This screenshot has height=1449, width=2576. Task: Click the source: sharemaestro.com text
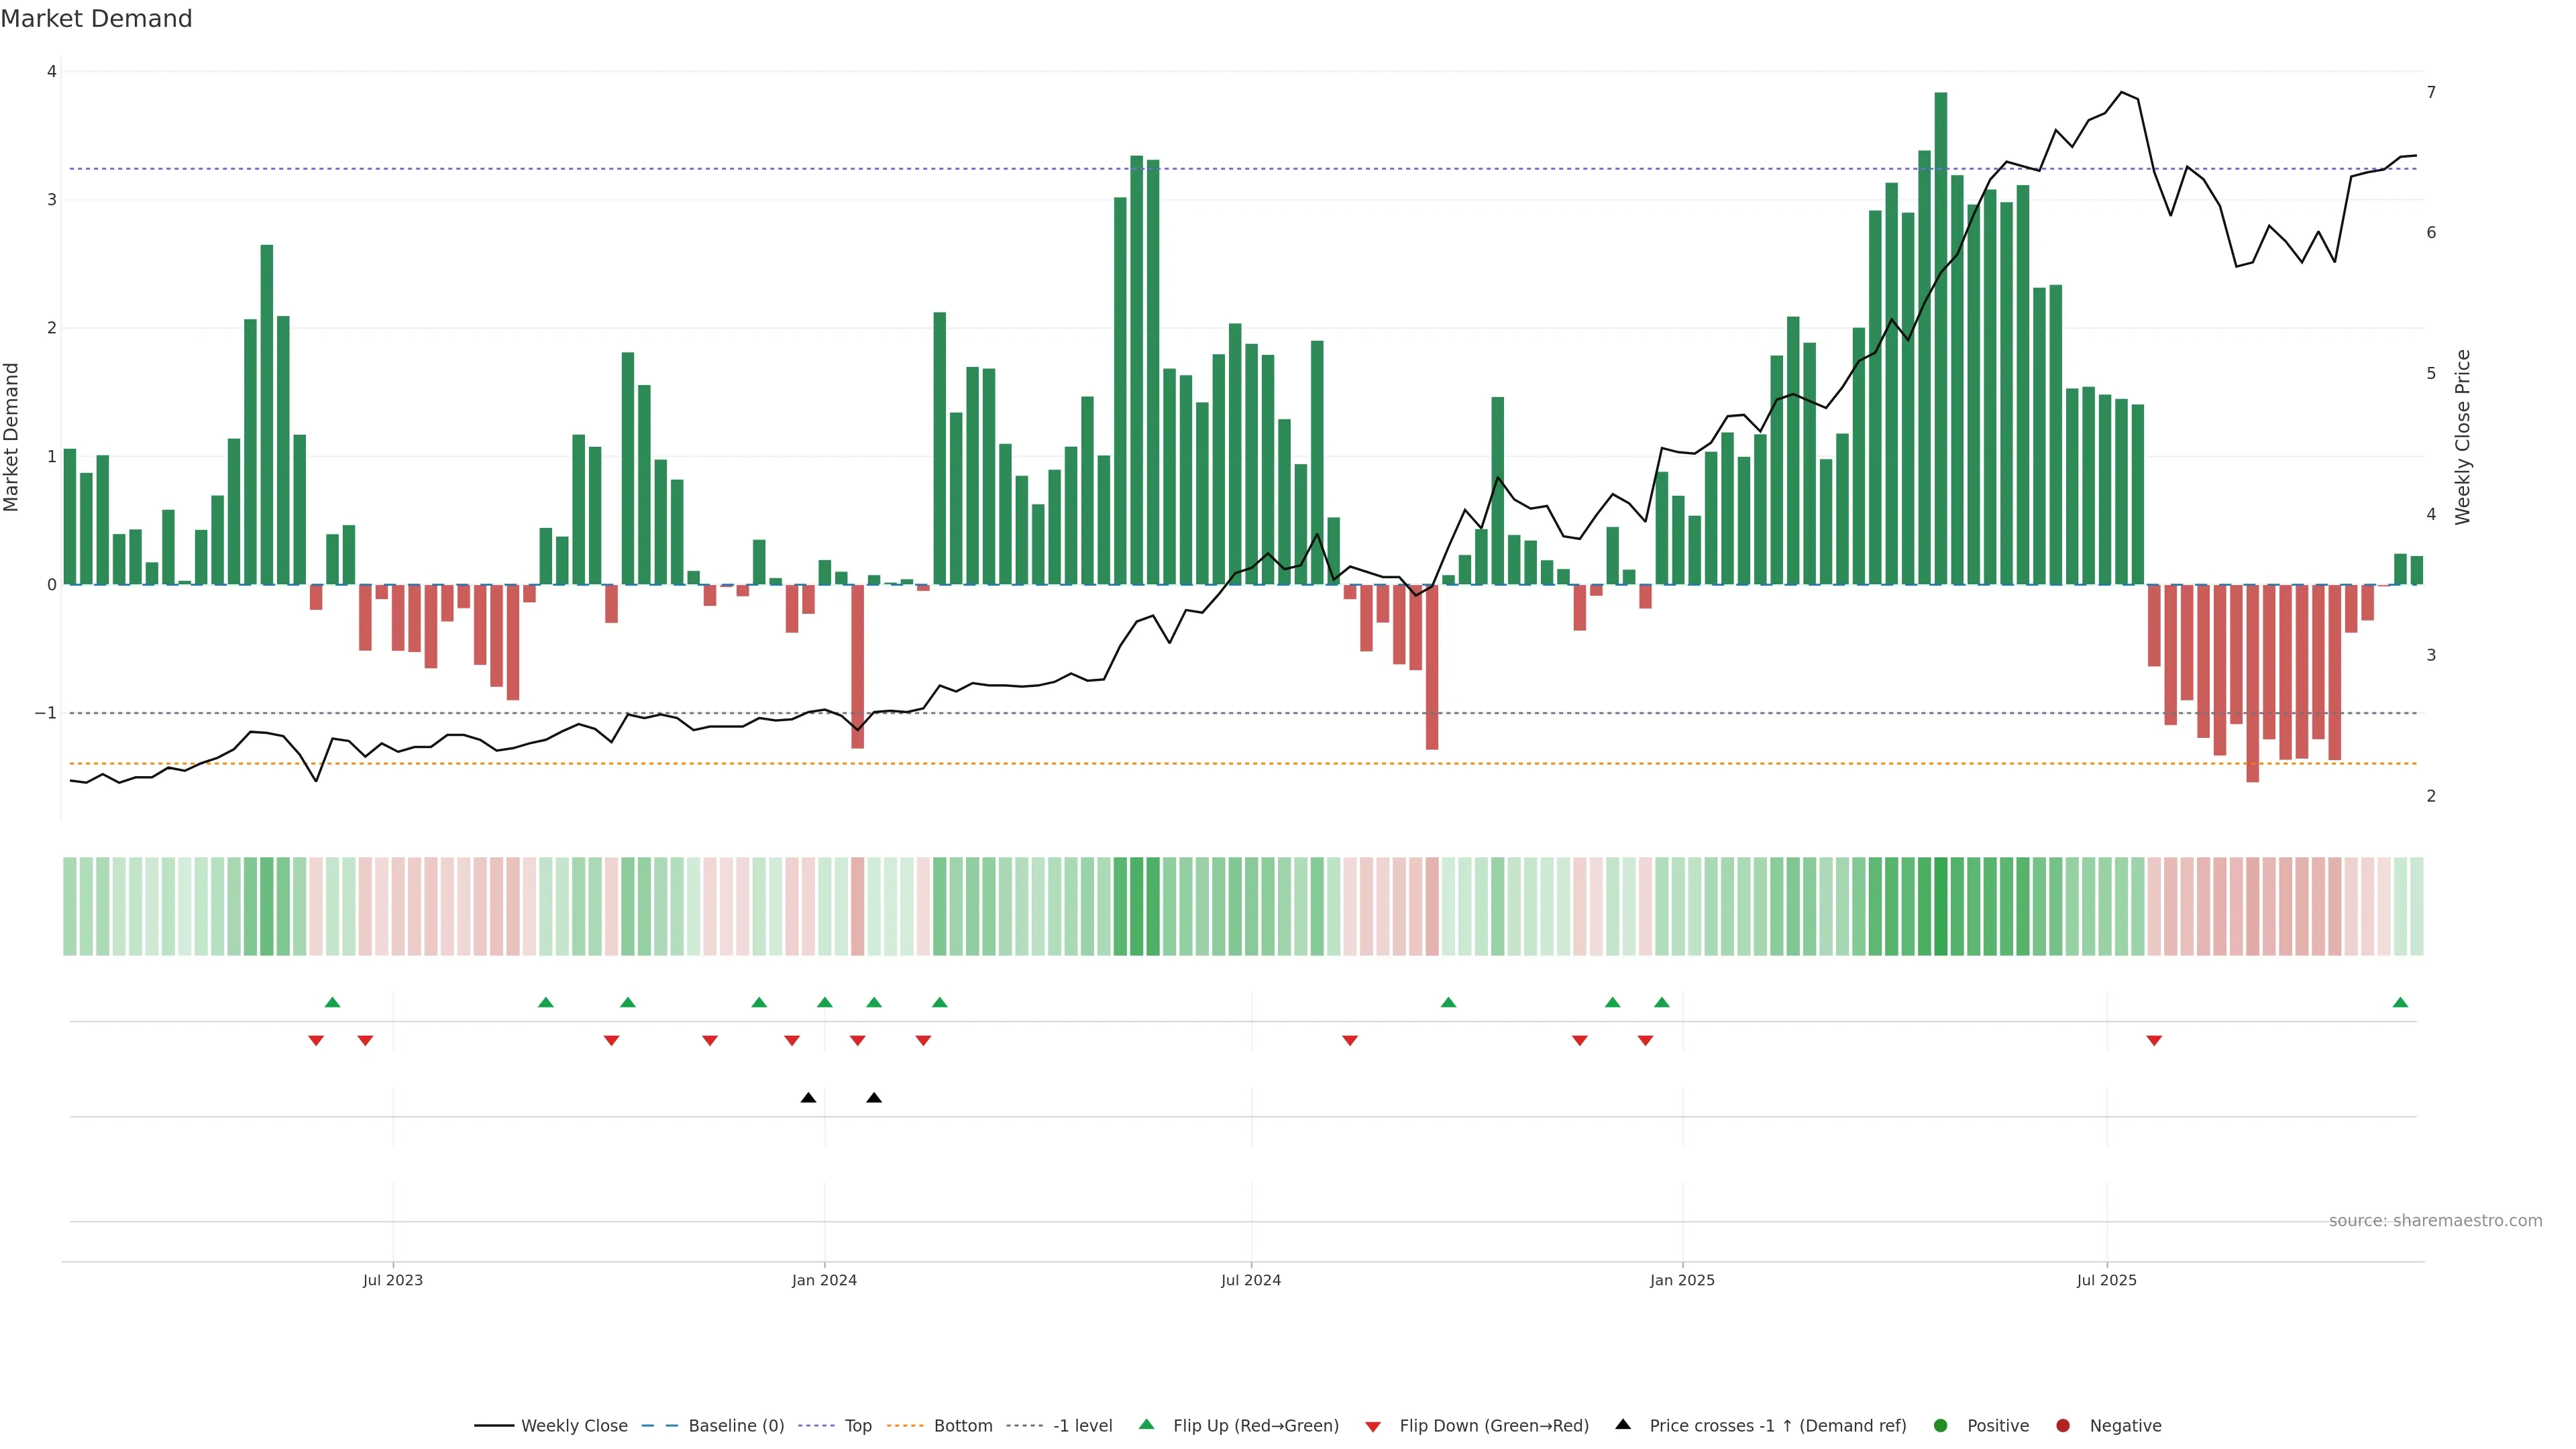(x=2435, y=1221)
